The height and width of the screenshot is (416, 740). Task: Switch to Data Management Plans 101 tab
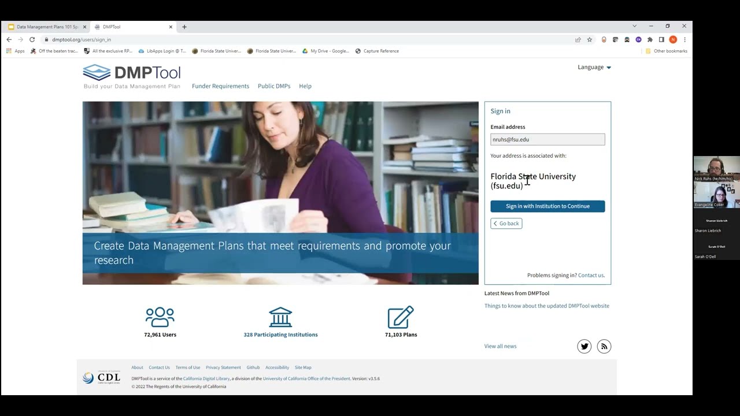47,27
